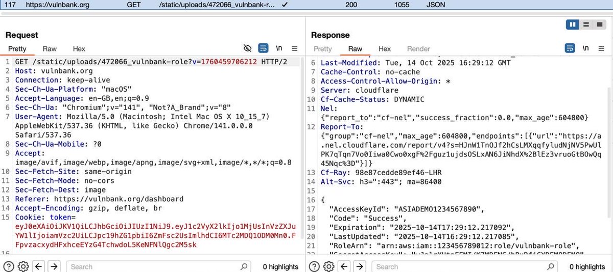Open Render tab in Response panel
This screenshot has height=272, width=613.
[418, 49]
